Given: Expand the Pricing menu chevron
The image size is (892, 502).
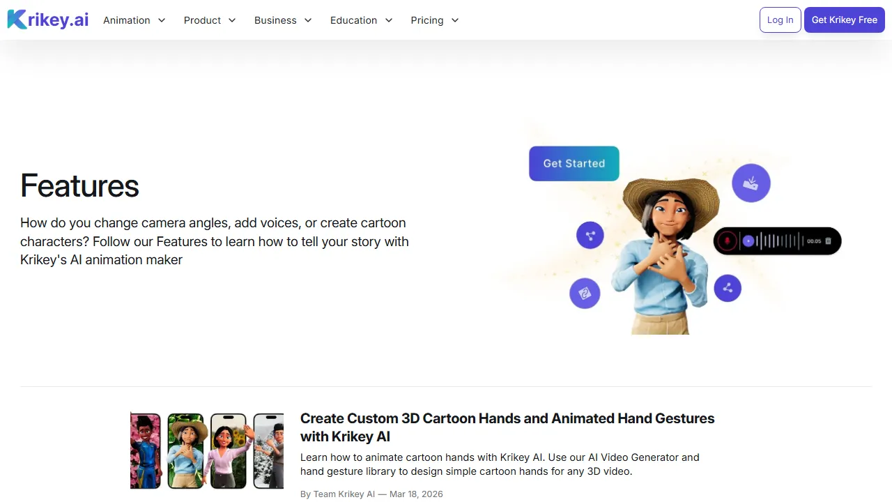Looking at the screenshot, I should [x=455, y=20].
